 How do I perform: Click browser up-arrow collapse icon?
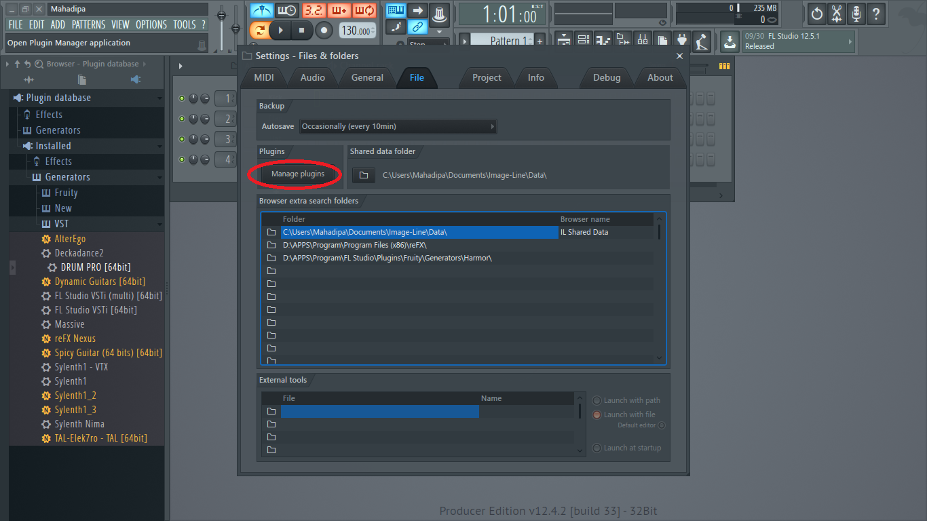coord(17,64)
